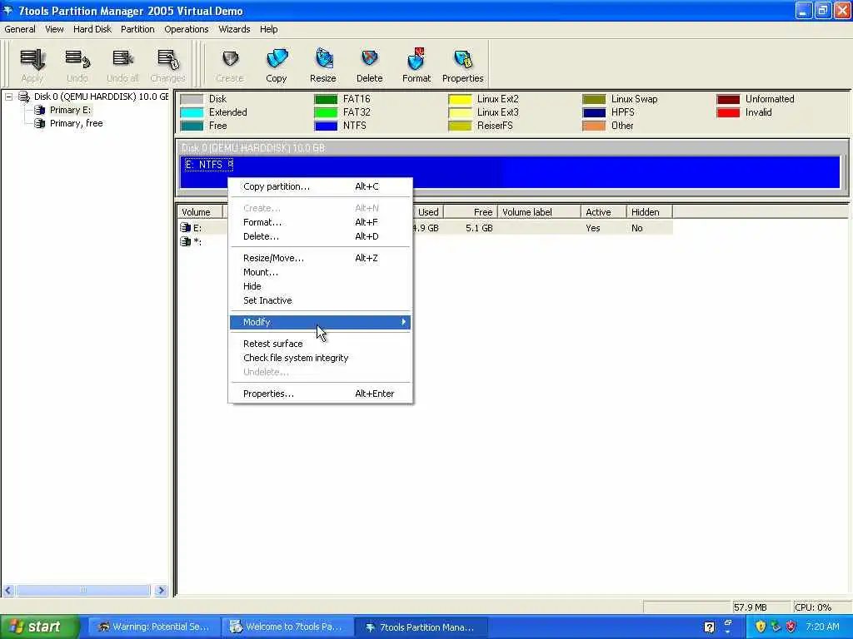Select the E: NTFS partition bar in disk map
This screenshot has height=639, width=853.
point(510,172)
